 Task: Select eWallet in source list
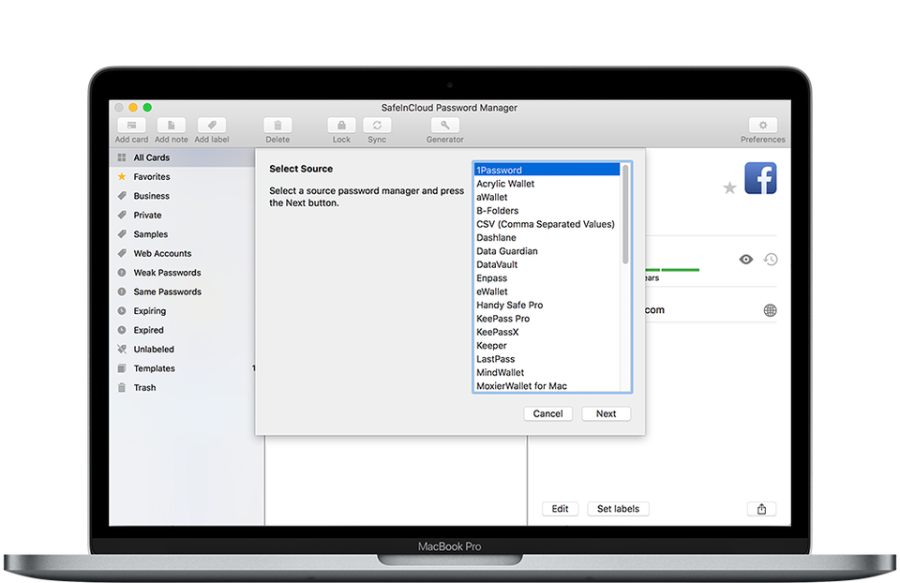point(547,291)
